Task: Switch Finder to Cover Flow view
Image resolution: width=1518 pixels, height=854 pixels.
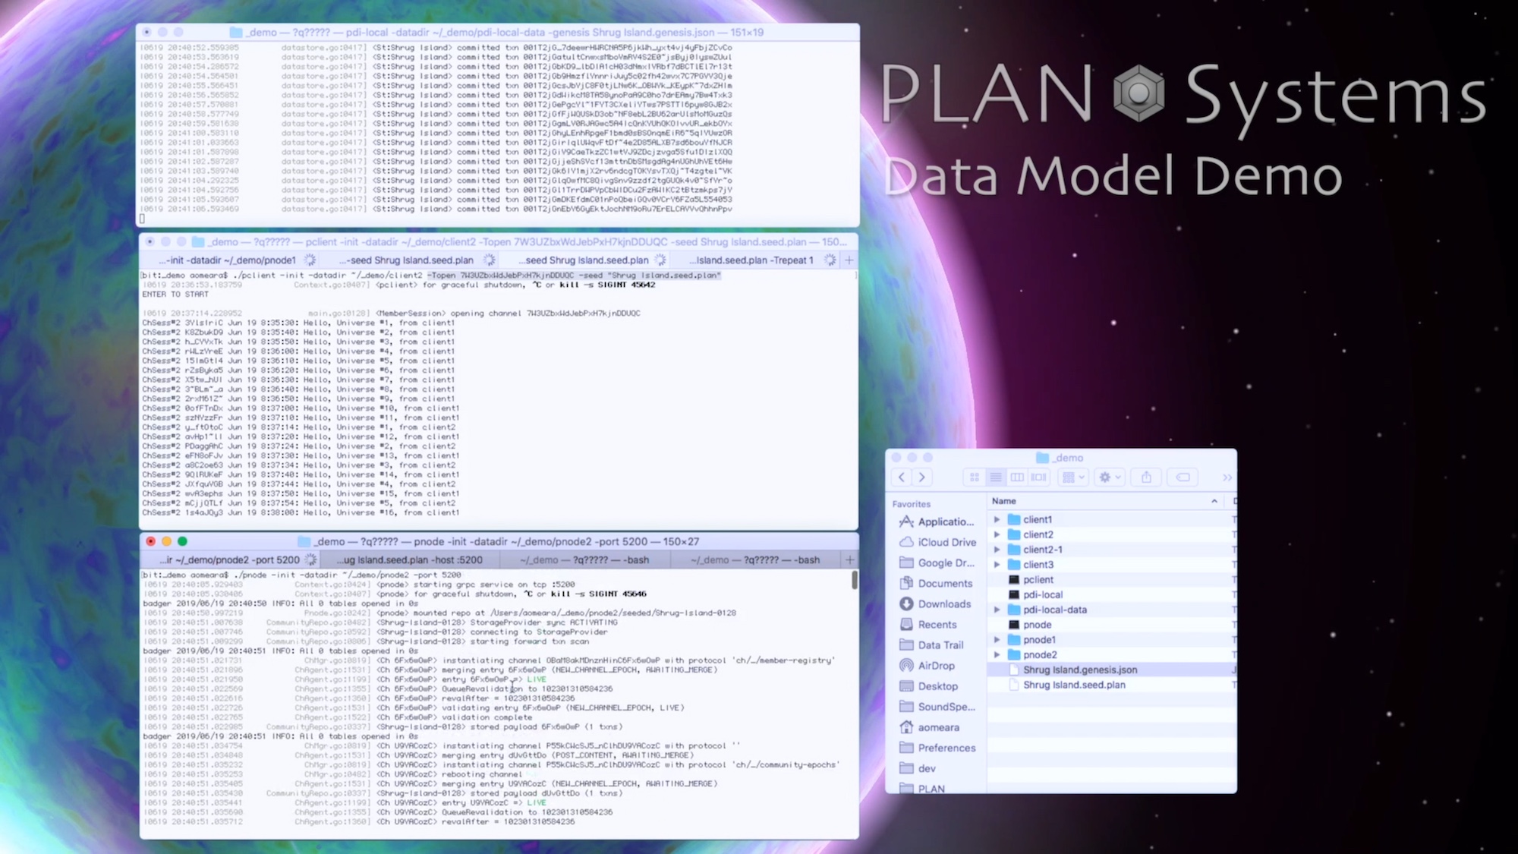Action: coord(1038,477)
